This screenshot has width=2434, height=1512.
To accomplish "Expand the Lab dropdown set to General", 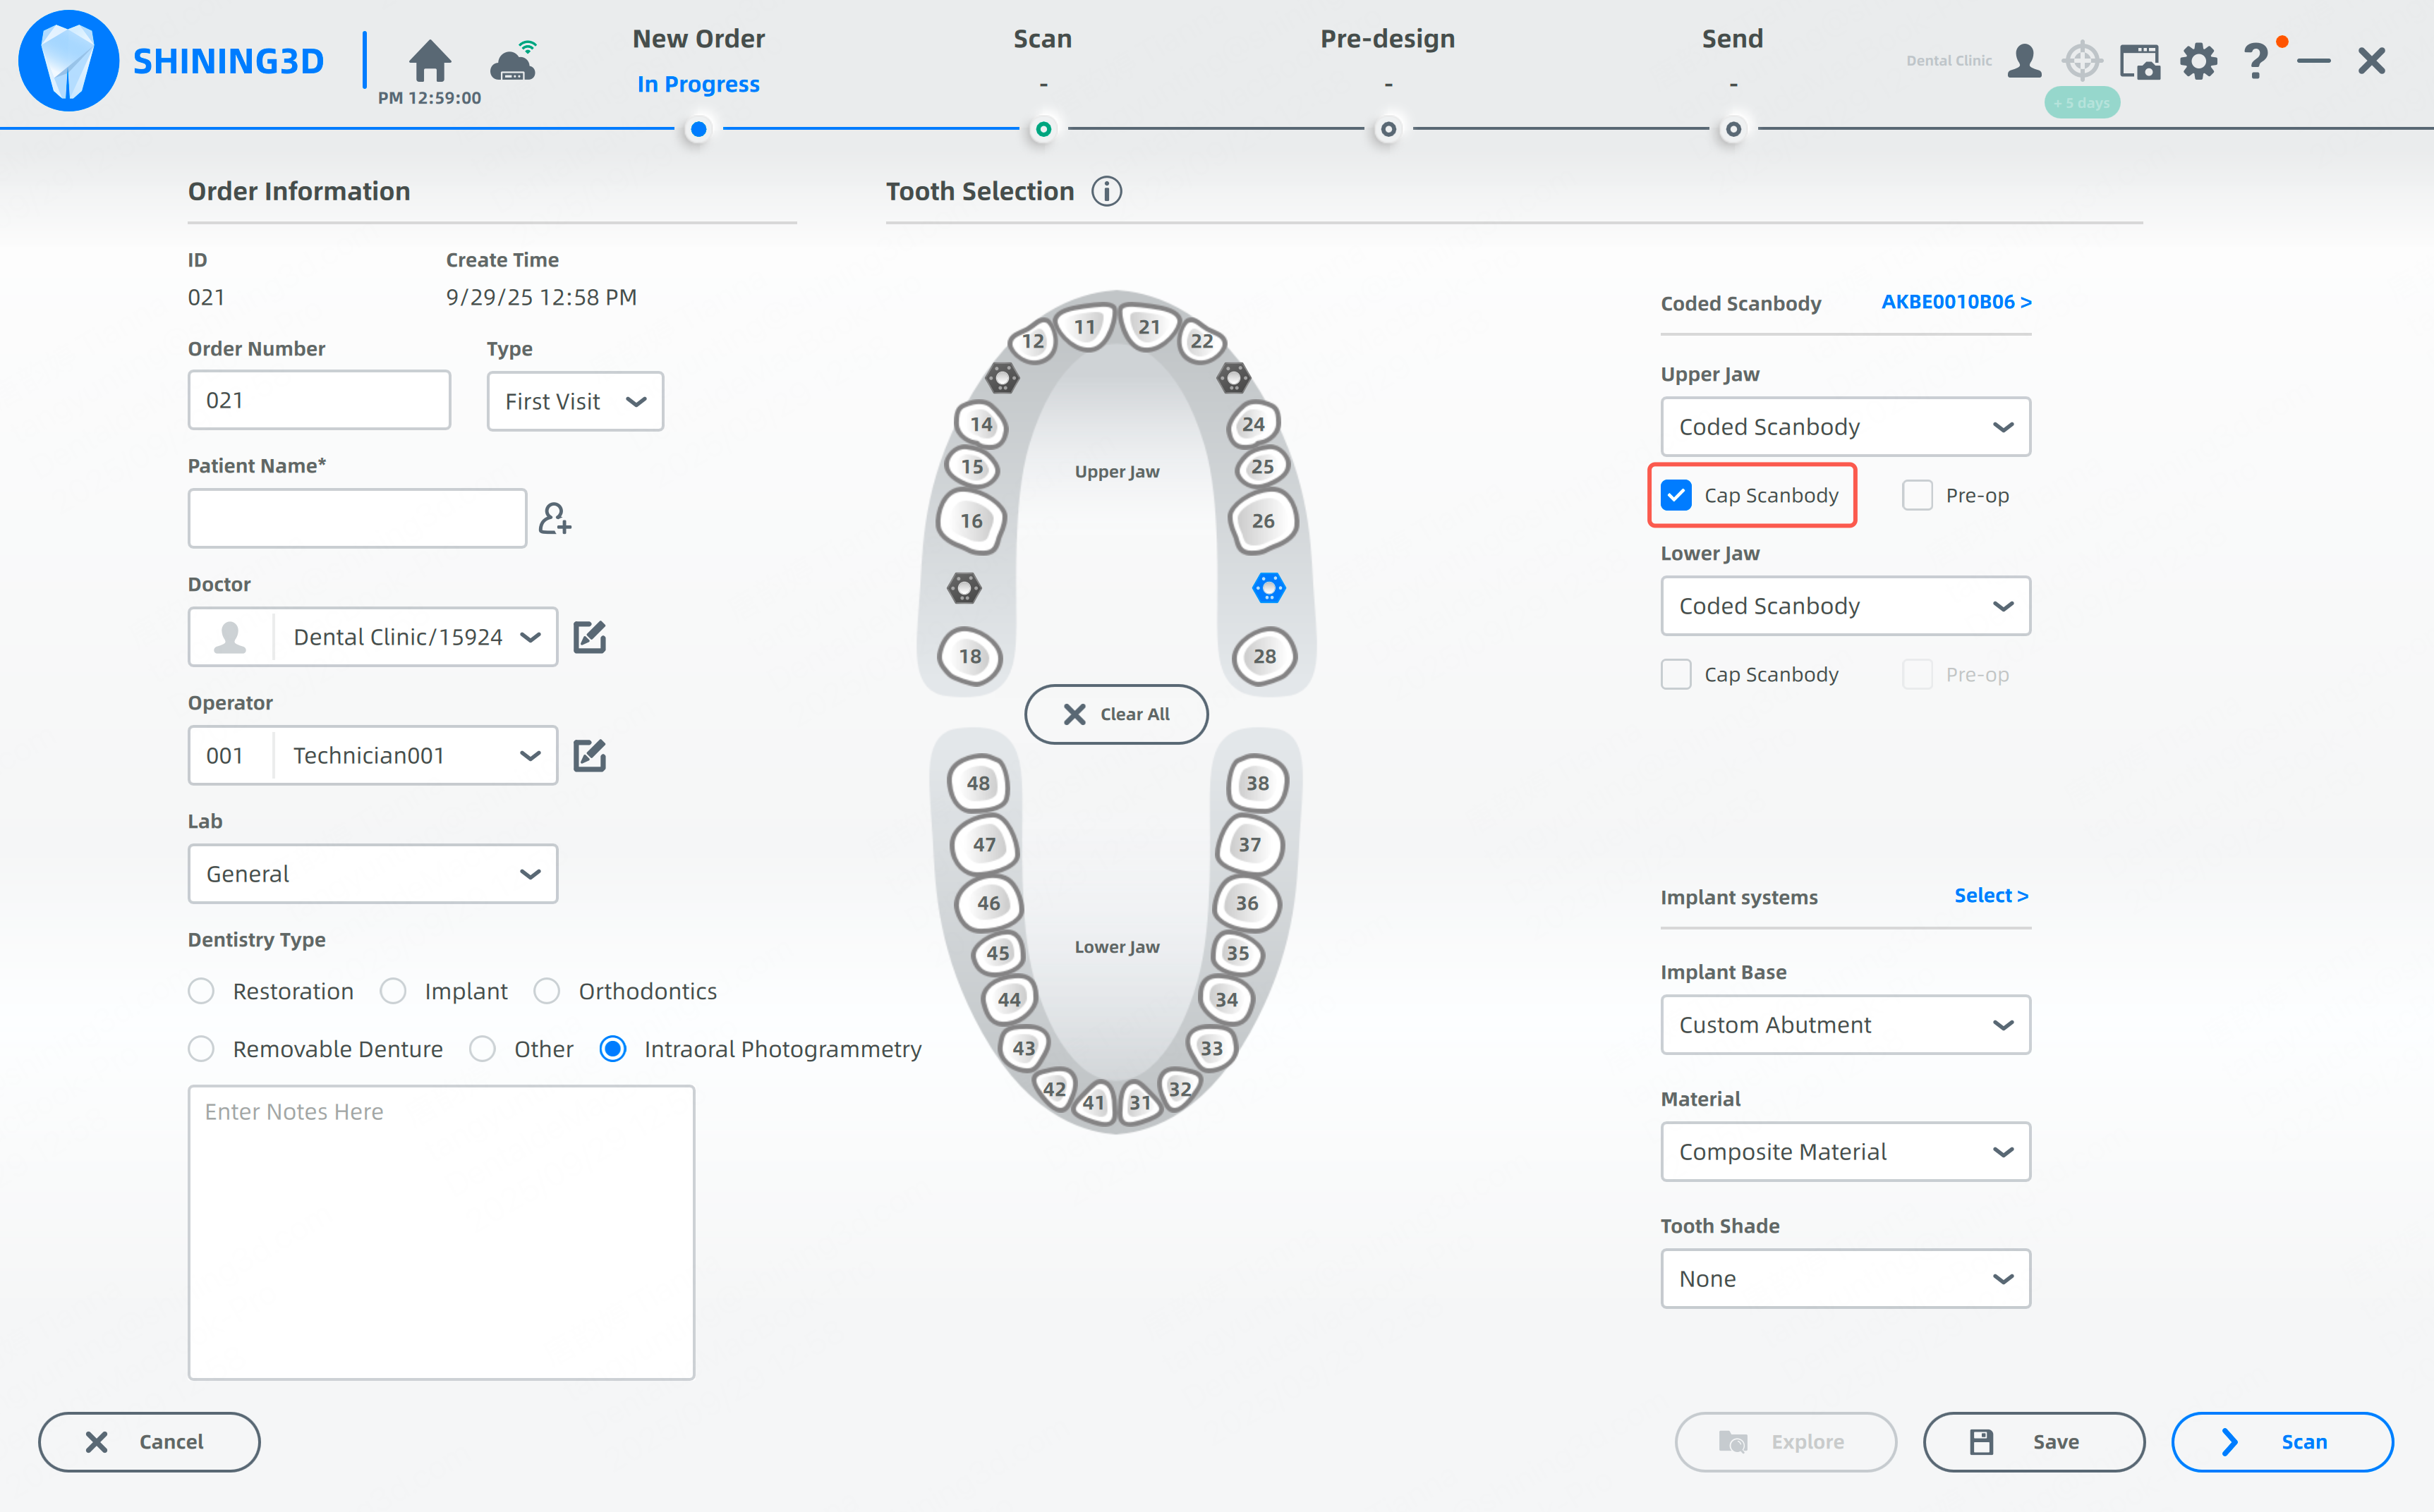I will pyautogui.click(x=372, y=874).
